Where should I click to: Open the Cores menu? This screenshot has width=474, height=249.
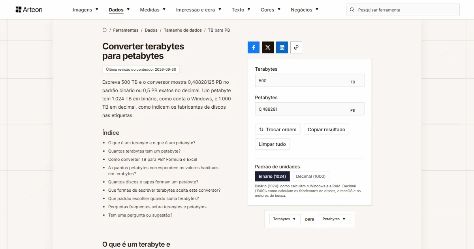[x=271, y=10]
